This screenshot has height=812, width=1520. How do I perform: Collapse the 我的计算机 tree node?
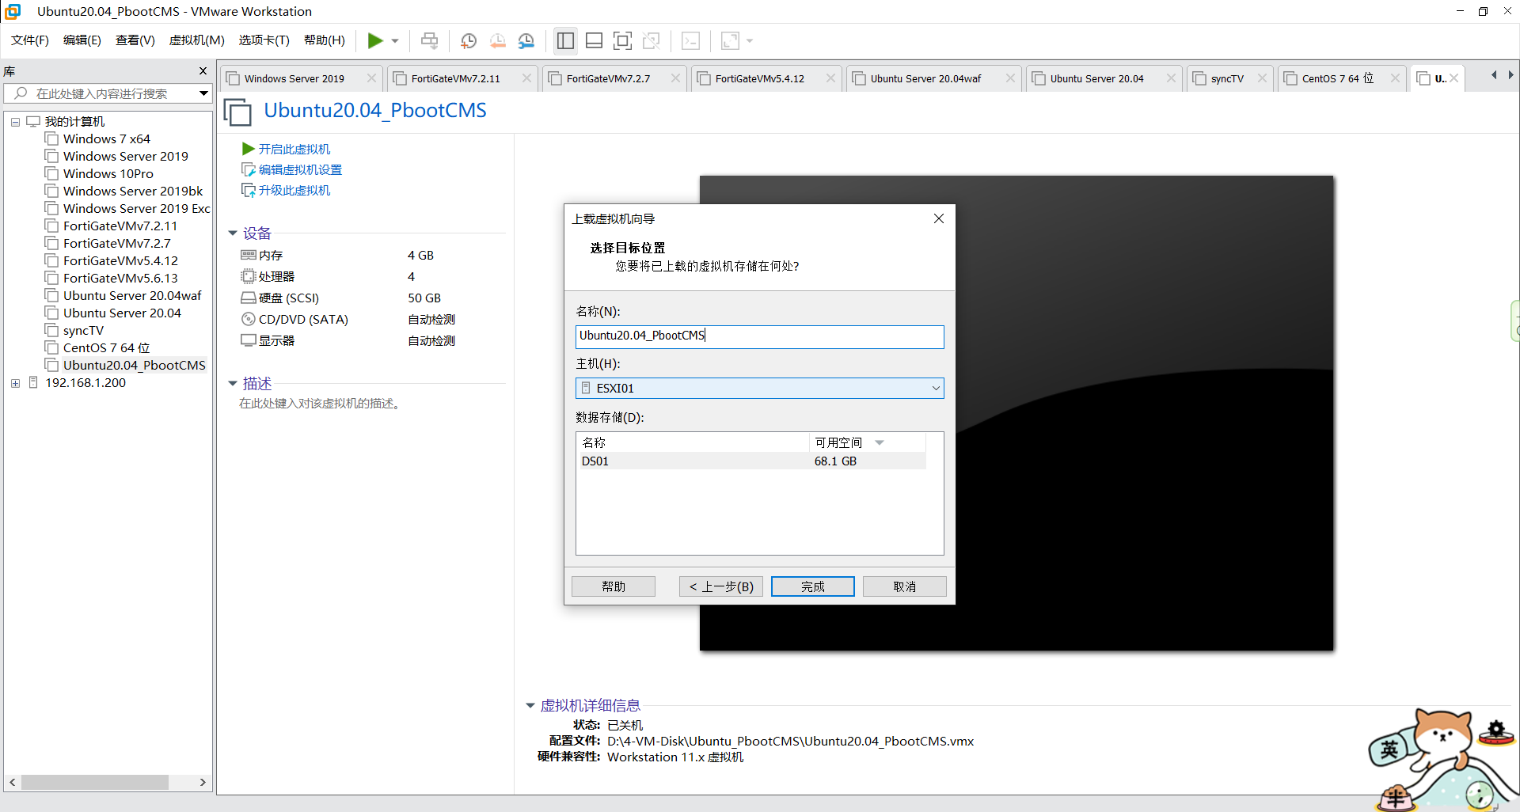click(15, 122)
